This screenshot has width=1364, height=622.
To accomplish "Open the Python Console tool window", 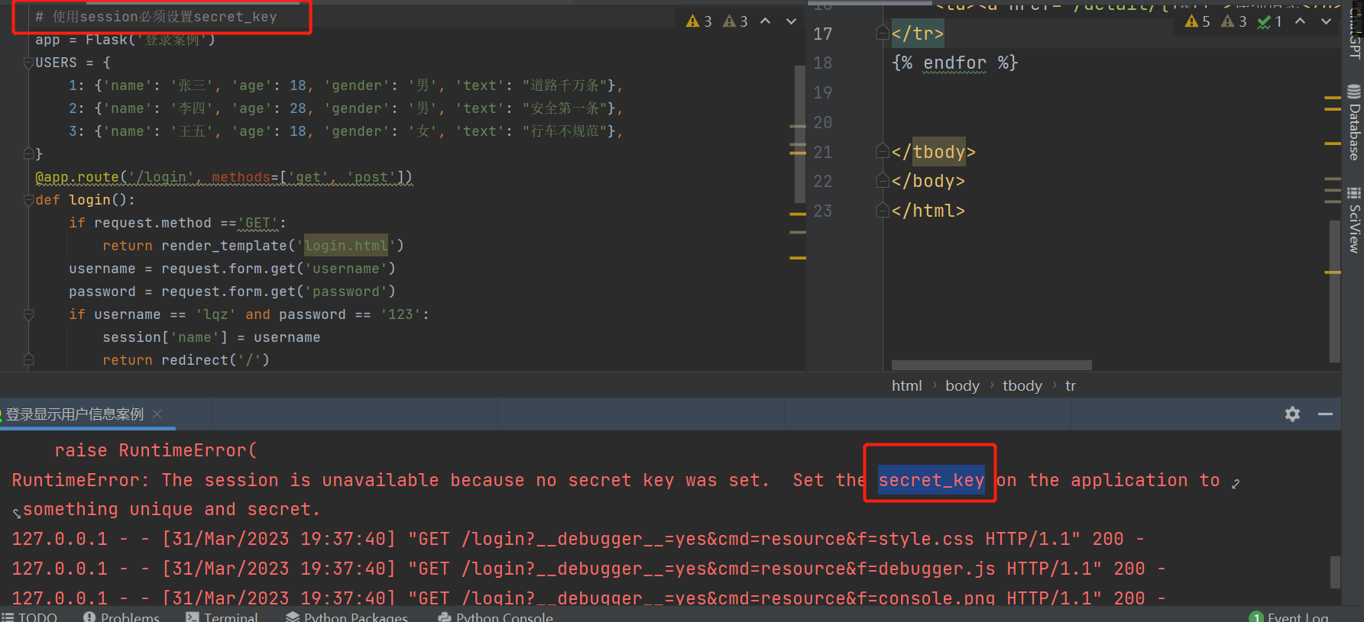I will click(495, 616).
